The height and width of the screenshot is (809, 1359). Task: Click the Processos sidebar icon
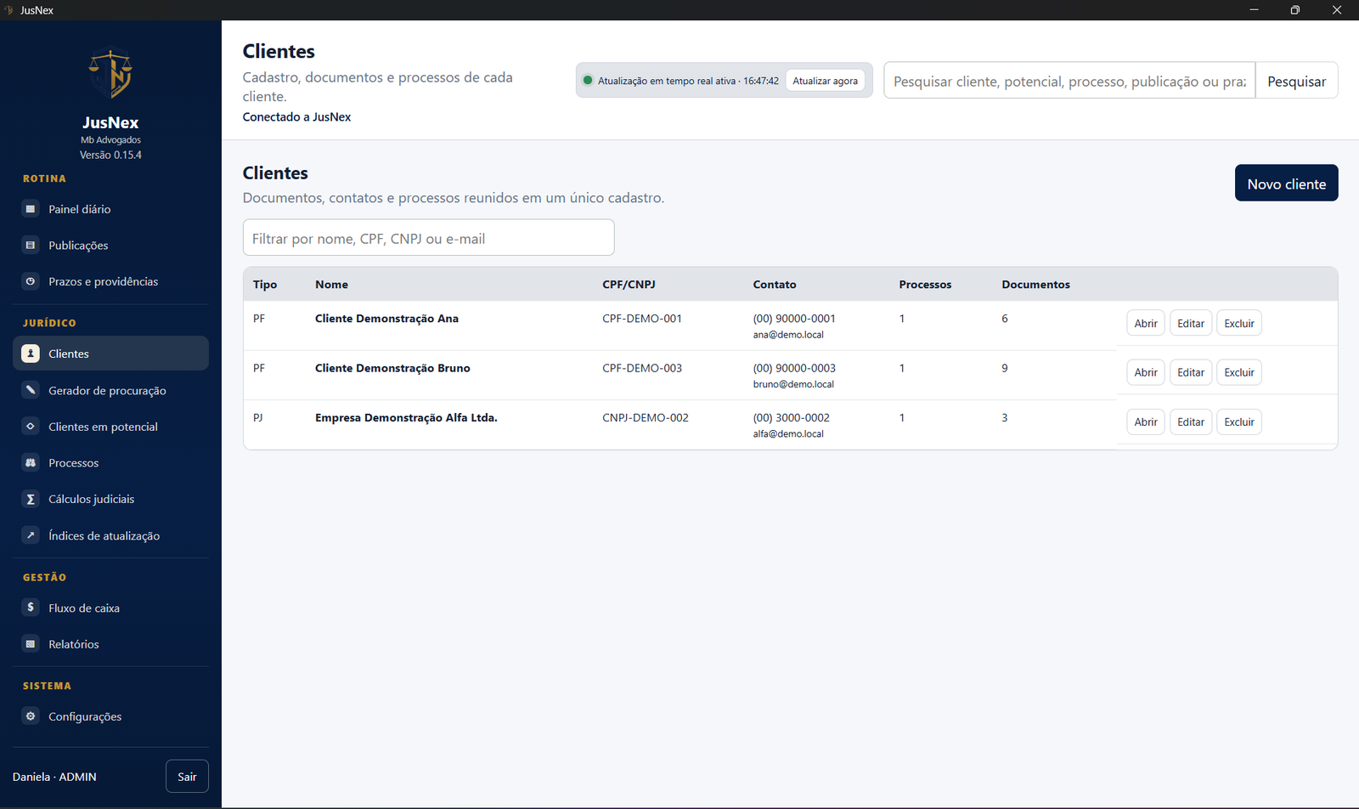click(31, 463)
